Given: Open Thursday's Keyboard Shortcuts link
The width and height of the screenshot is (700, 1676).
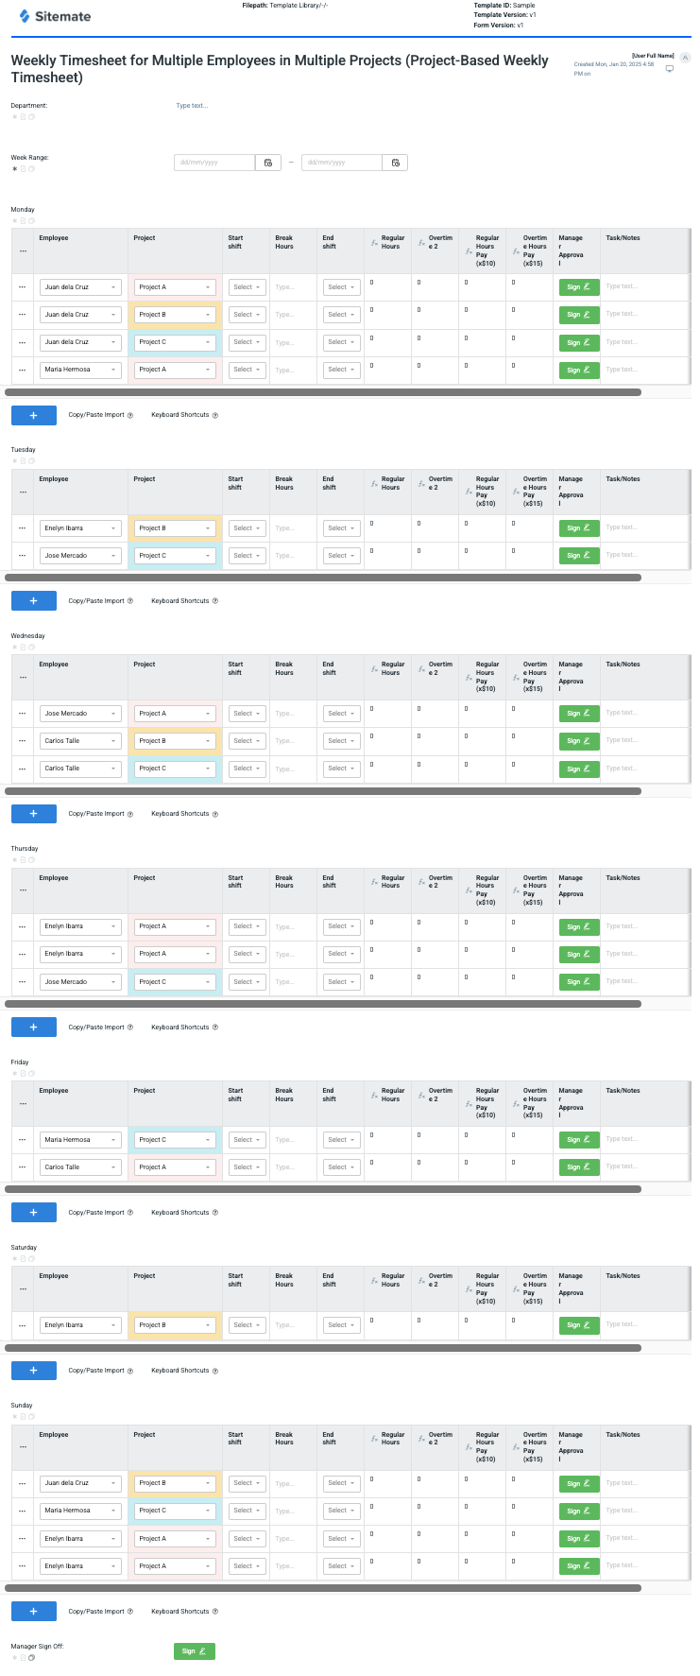Looking at the screenshot, I should pos(179,1028).
